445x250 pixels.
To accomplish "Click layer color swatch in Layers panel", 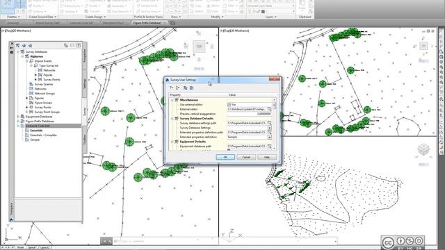I will coord(263,11).
